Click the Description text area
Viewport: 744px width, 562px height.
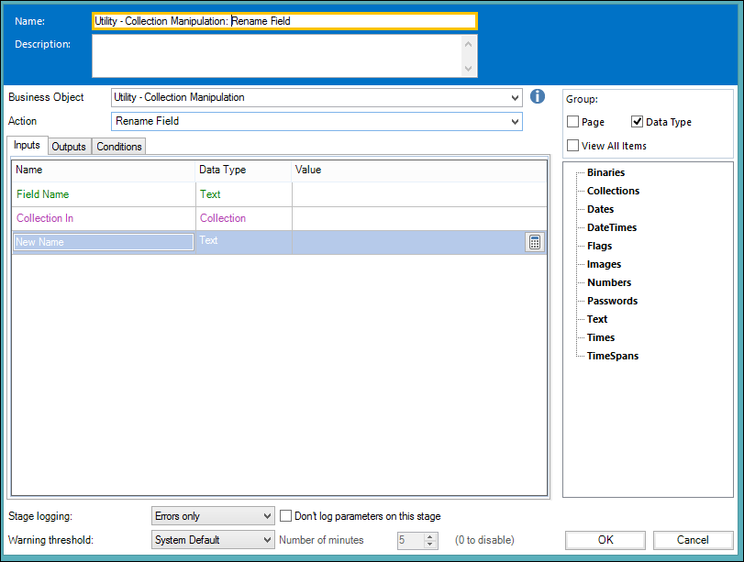tap(275, 56)
